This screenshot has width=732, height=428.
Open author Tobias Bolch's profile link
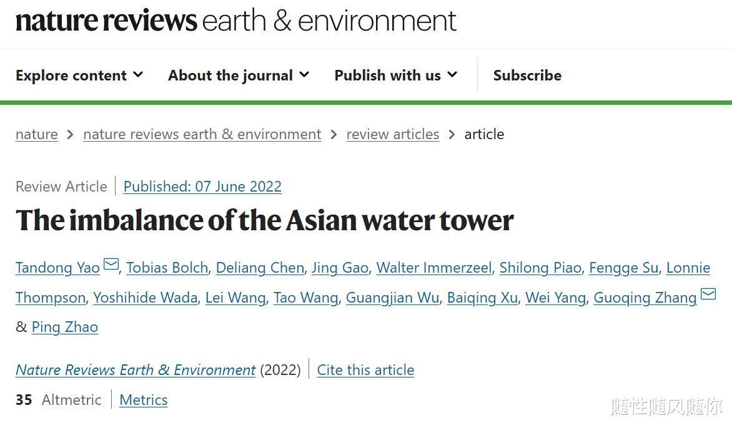click(167, 268)
